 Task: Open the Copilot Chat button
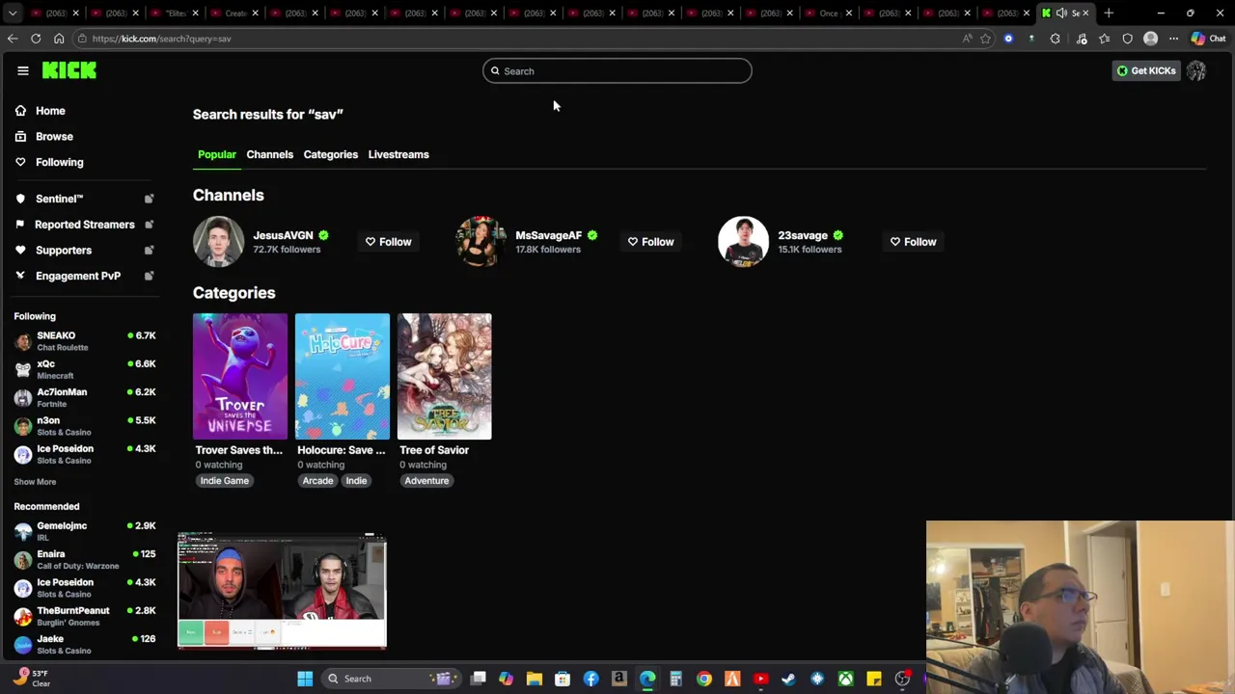(1208, 39)
